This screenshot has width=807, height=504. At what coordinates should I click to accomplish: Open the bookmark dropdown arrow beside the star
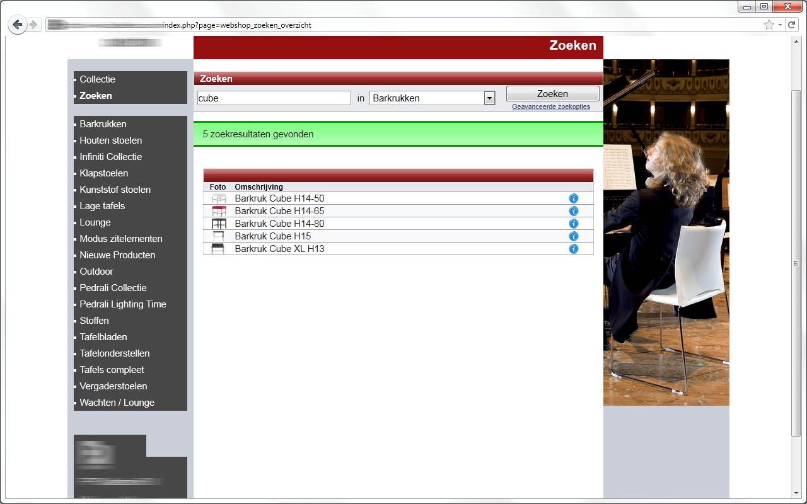(x=780, y=25)
